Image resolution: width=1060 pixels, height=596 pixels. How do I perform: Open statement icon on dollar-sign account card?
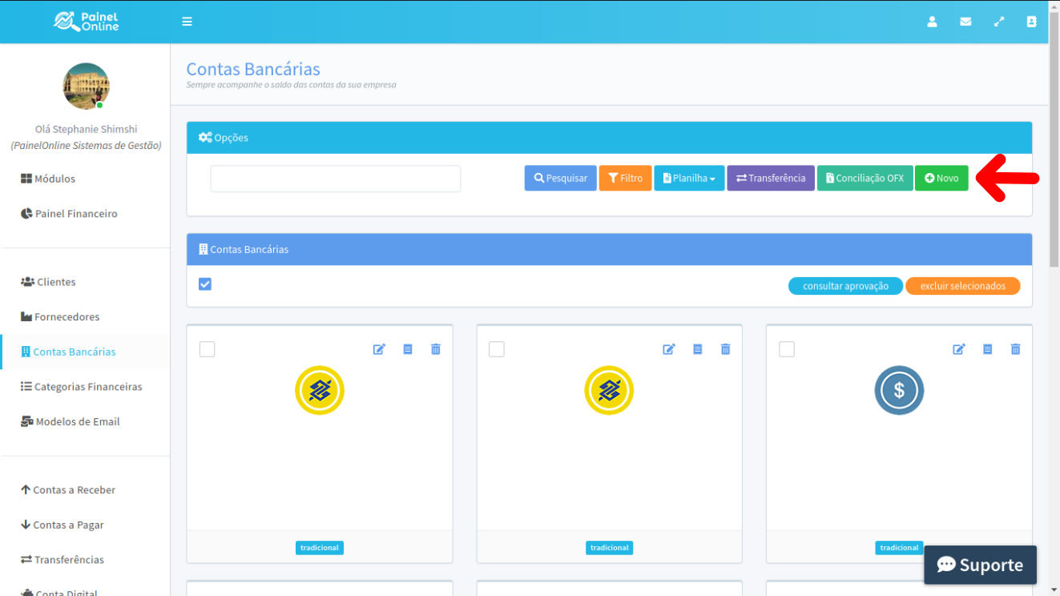[x=988, y=349]
